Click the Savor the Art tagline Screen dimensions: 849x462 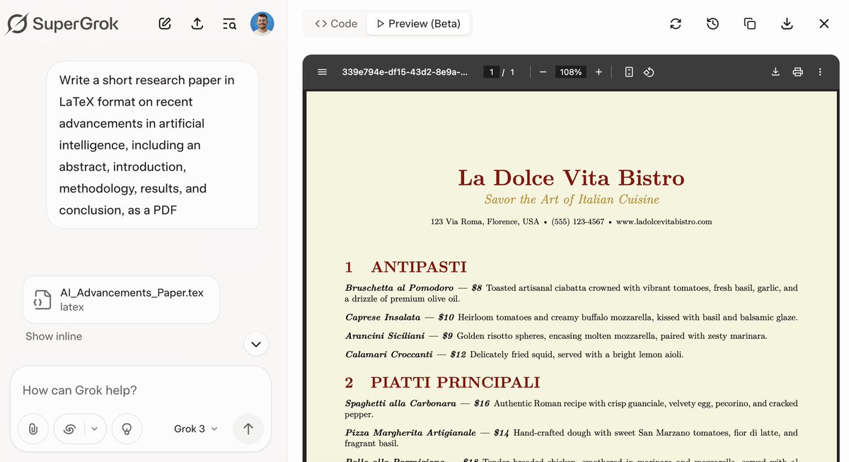tap(572, 200)
